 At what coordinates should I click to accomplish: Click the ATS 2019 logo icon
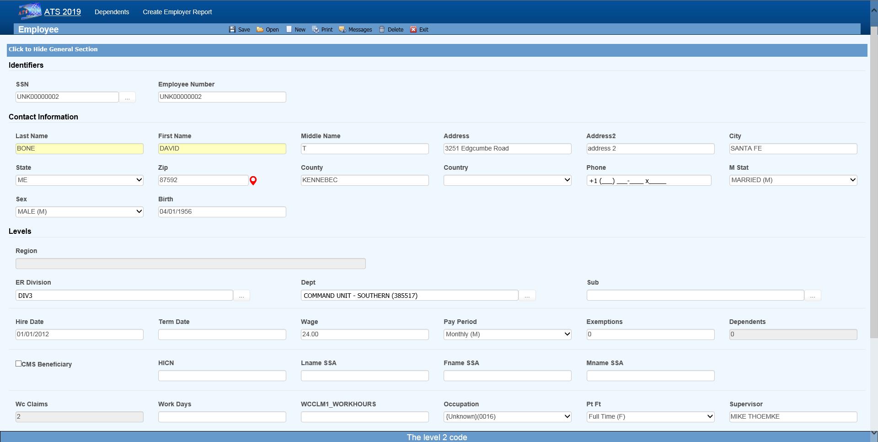(x=30, y=11)
